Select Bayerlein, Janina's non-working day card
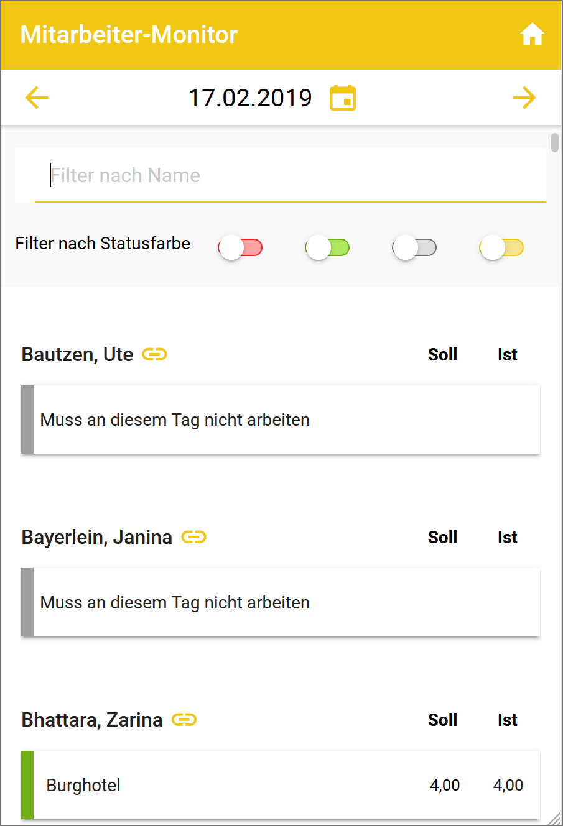This screenshot has width=563, height=826. point(281,602)
